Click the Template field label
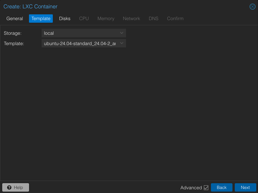258x193 pixels. click(14, 43)
